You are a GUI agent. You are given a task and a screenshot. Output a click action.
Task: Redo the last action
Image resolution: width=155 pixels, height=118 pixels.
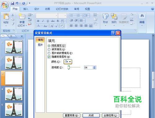(x=24, y=3)
